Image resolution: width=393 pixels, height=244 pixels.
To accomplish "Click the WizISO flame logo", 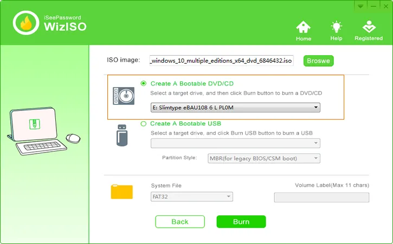I will [25, 23].
